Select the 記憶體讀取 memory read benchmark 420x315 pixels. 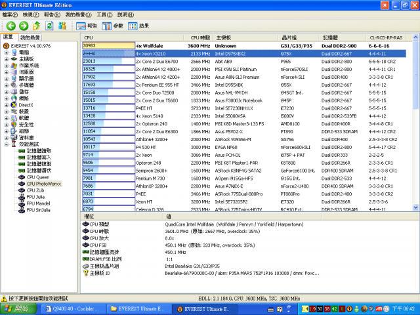pyautogui.click(x=39, y=151)
